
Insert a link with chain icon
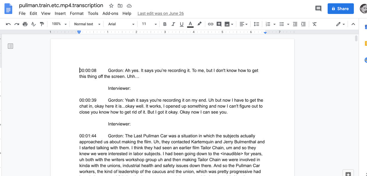211,24
